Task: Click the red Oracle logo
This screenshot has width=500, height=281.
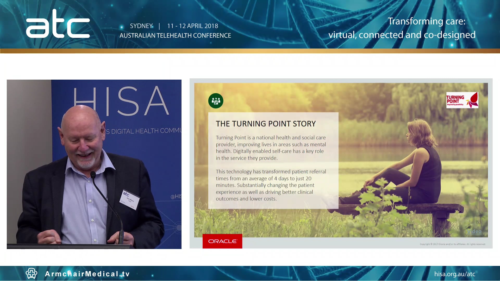Action: click(222, 241)
